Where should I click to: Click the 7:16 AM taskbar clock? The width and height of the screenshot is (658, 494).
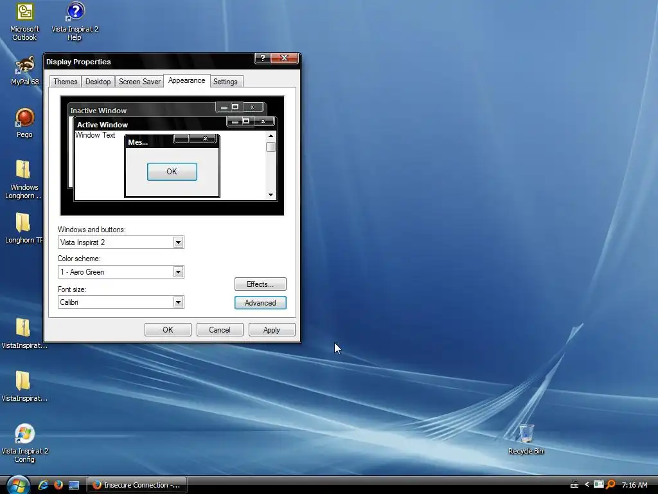[x=634, y=485]
